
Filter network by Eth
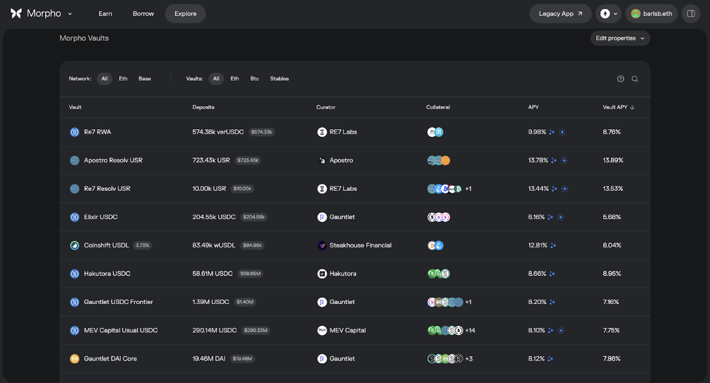tap(123, 79)
